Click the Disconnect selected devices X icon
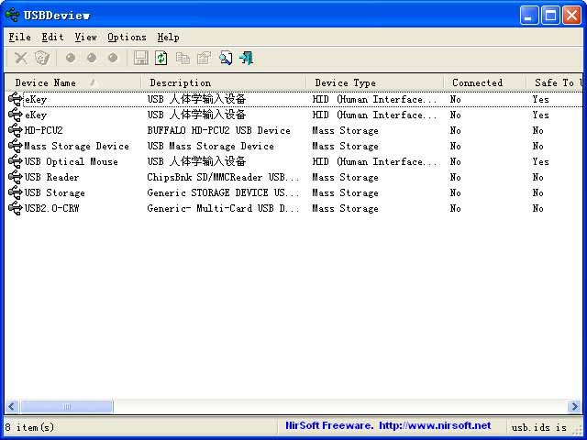 click(x=20, y=58)
